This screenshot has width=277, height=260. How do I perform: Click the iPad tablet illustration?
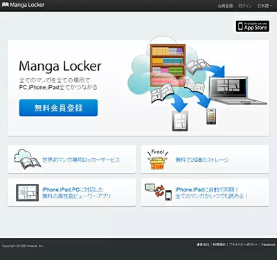coord(180,121)
